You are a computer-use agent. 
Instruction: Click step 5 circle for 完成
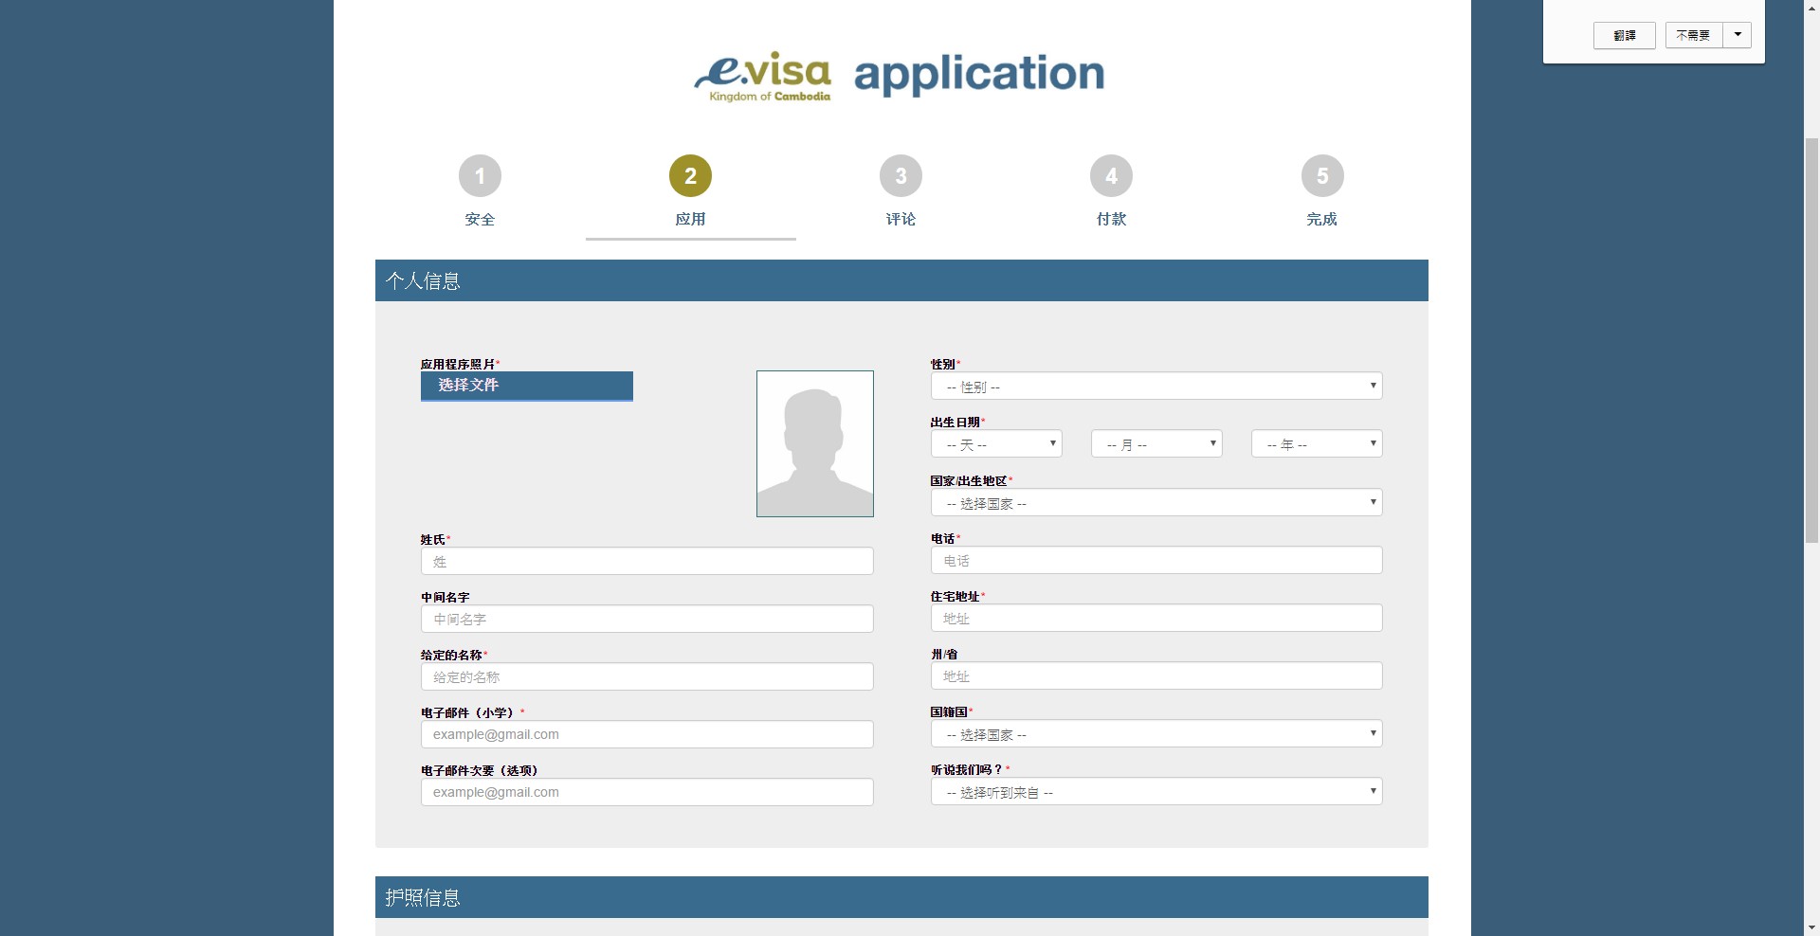point(1322,176)
